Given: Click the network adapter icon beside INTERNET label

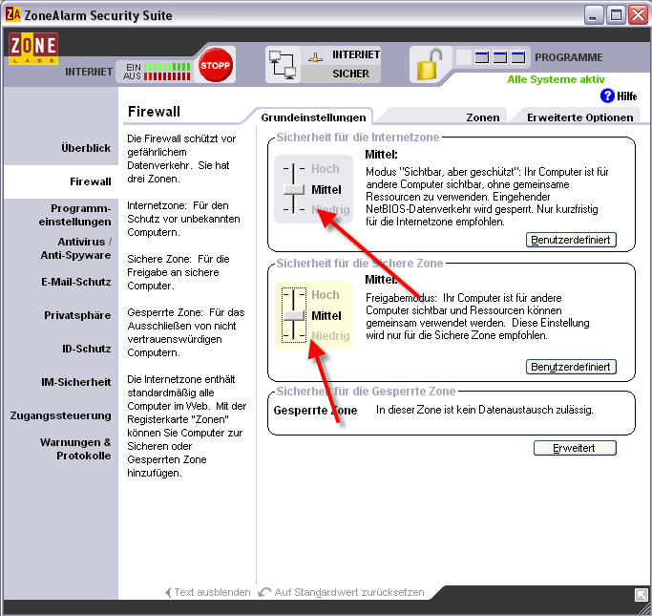Looking at the screenshot, I should click(x=315, y=57).
